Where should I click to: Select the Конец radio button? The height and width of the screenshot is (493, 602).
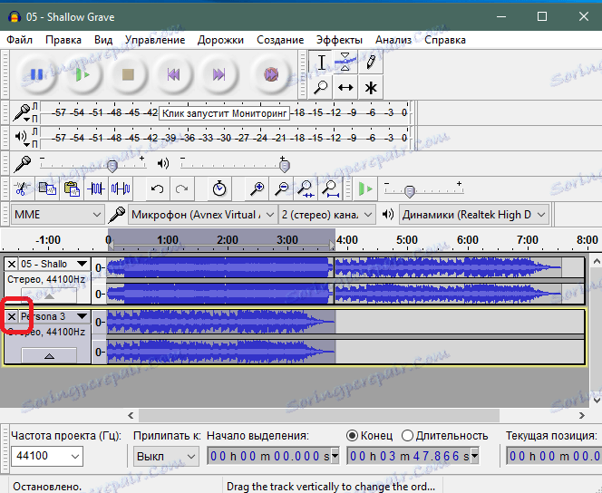[352, 435]
